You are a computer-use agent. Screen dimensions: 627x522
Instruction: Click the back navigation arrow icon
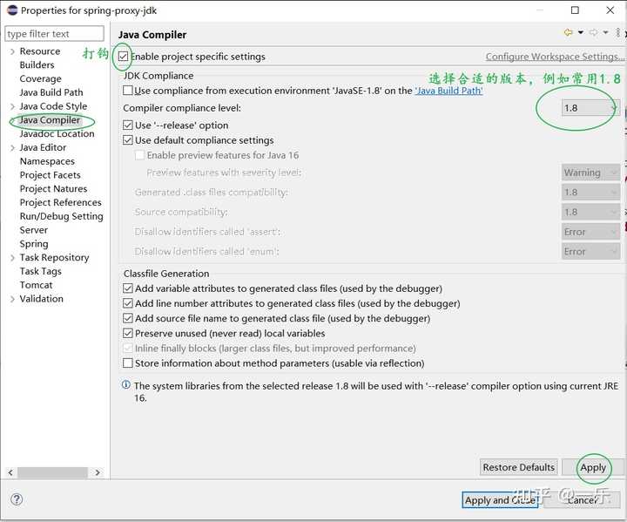pos(568,32)
